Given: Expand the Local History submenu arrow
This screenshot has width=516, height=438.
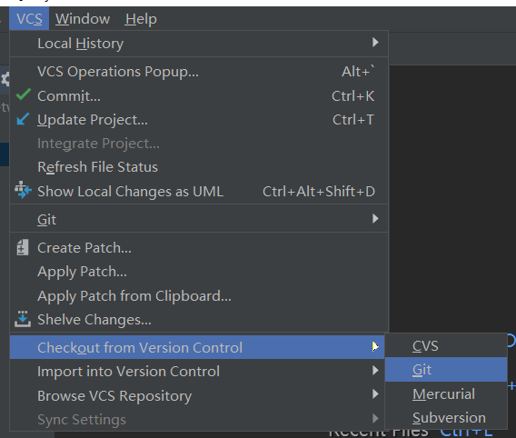Looking at the screenshot, I should pos(375,42).
